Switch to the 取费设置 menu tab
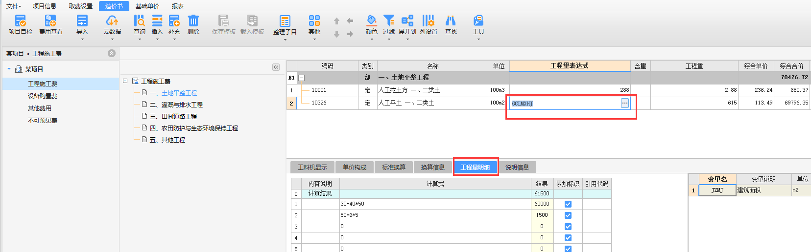Screen dimensions: 811x252 point(81,6)
